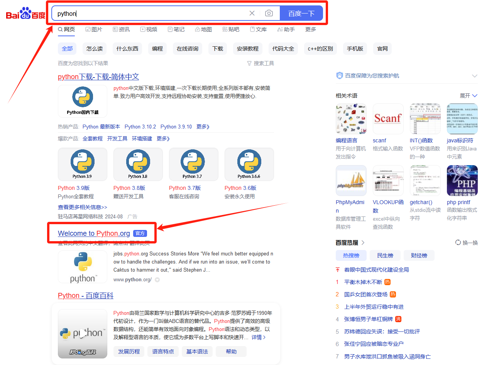Open camera image search icon
Image resolution: width=499 pixels, height=365 pixels.
(269, 13)
